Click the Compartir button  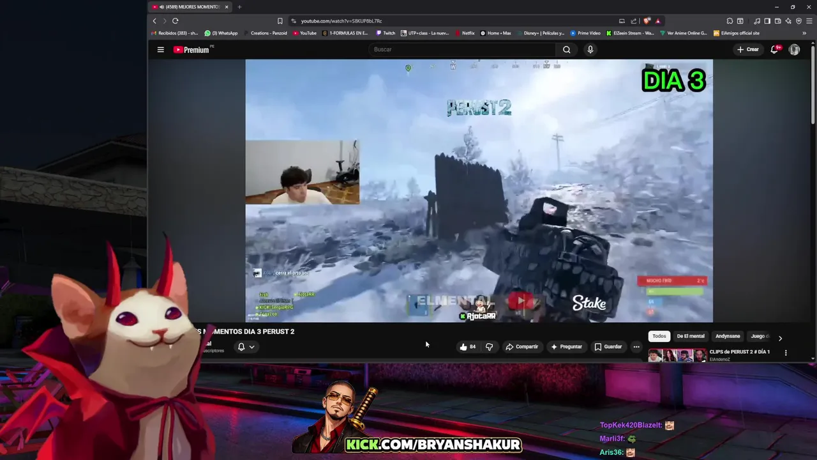pos(521,347)
